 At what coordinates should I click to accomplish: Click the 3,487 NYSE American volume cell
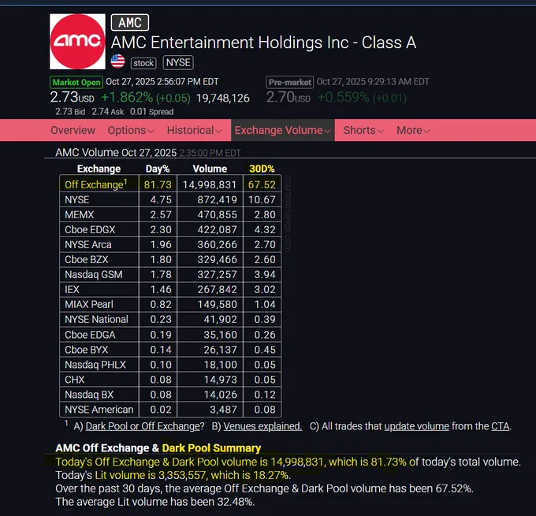[x=210, y=410]
